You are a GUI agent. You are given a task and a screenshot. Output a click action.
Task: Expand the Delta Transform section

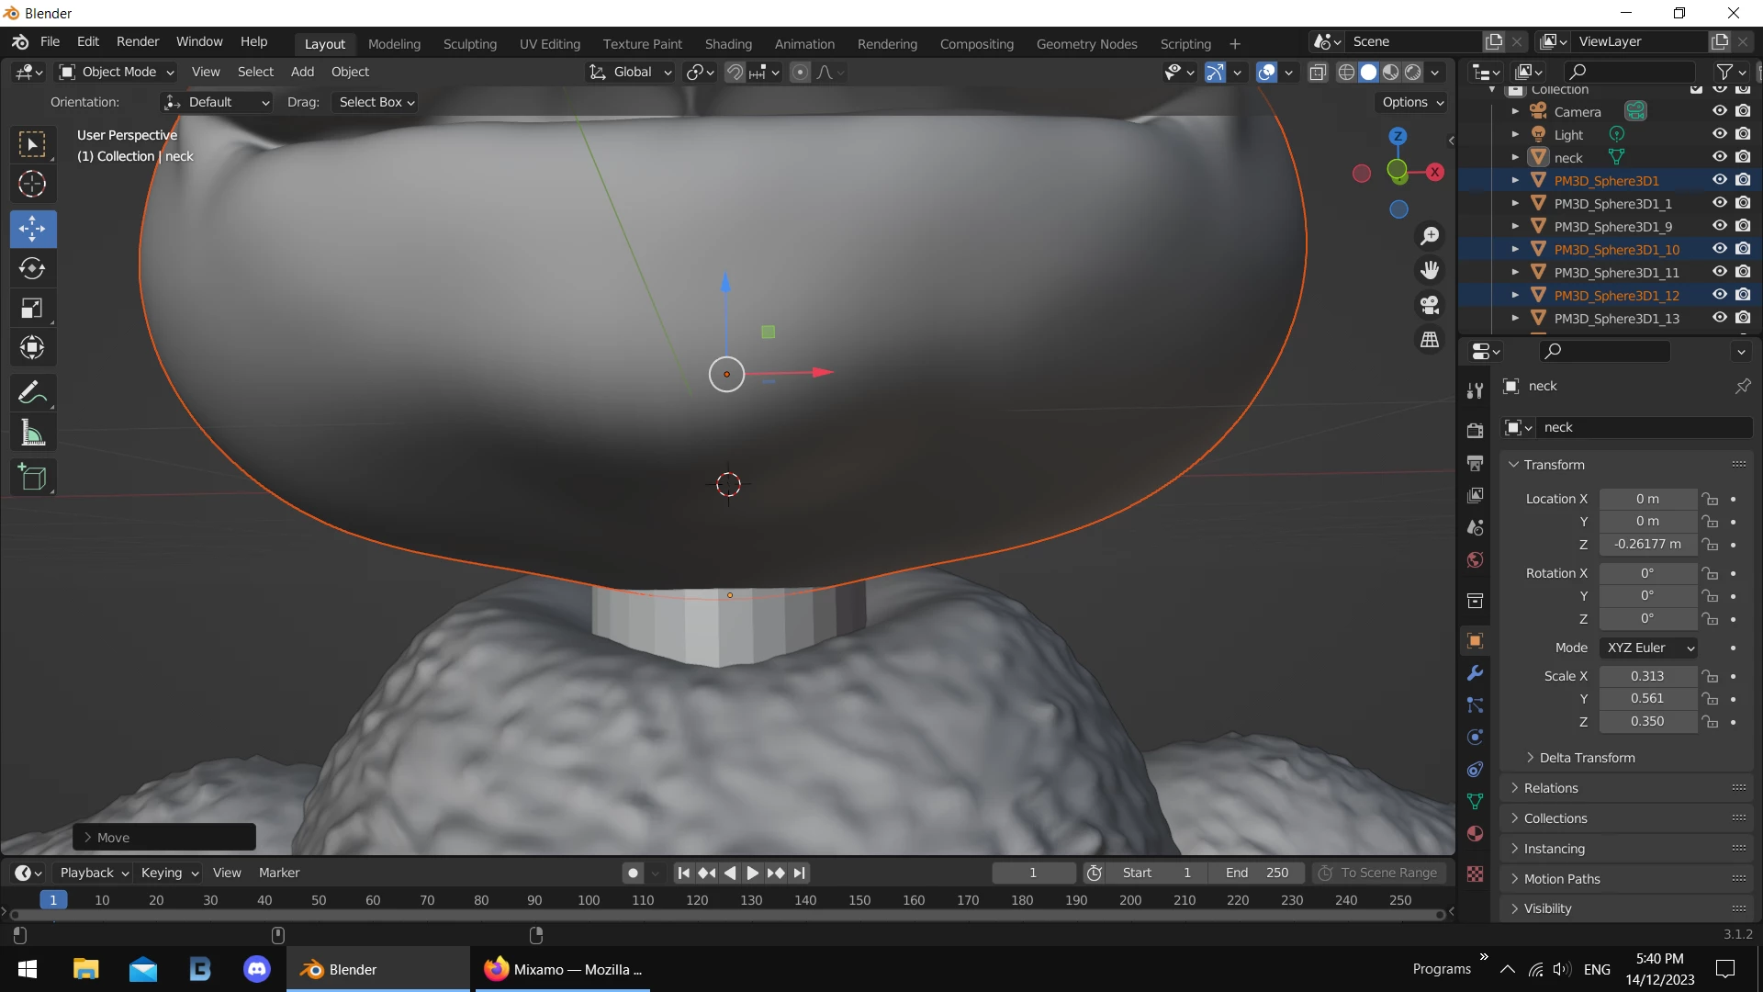[1587, 758]
